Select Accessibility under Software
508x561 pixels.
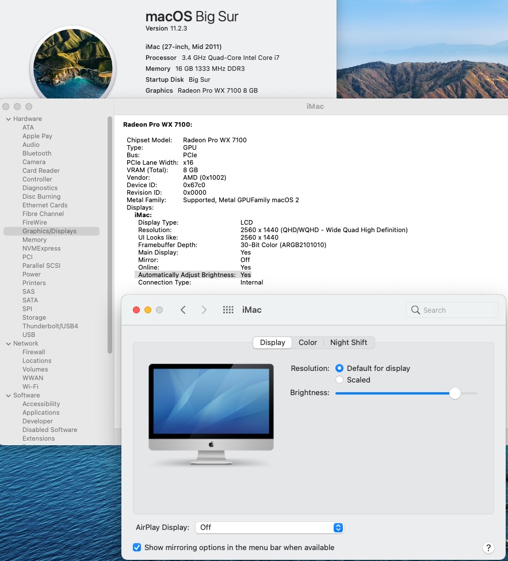[x=41, y=404]
